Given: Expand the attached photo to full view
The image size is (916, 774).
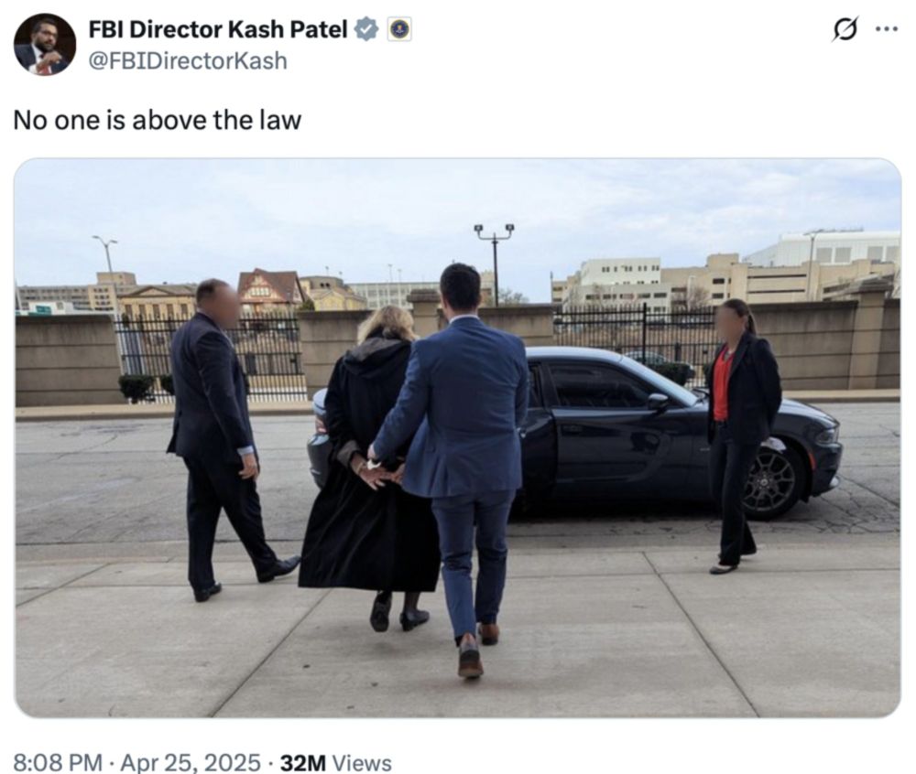Looking at the screenshot, I should 457,437.
